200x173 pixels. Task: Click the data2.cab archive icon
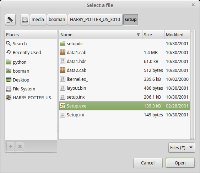point(63,70)
